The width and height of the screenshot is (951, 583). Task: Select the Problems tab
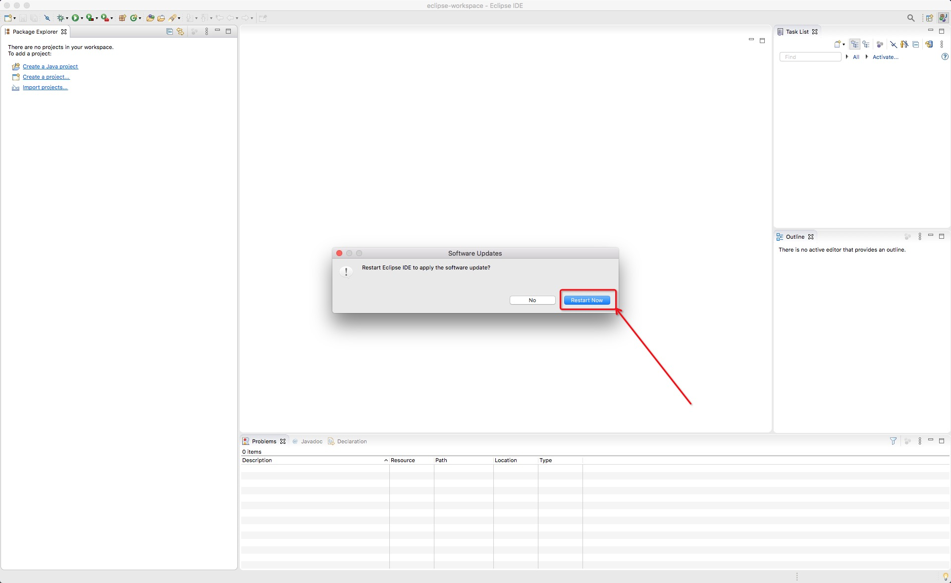tap(264, 441)
